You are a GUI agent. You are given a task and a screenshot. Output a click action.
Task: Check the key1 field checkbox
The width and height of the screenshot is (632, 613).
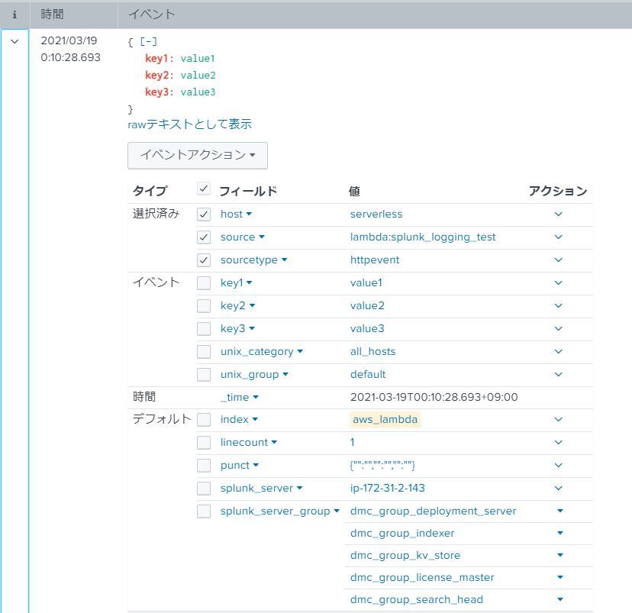[x=204, y=283]
